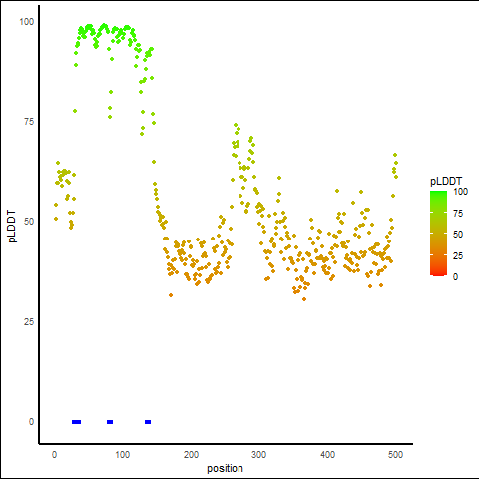Click the third blue bar near position 135
Screen dimensions: 479x479
(x=148, y=422)
